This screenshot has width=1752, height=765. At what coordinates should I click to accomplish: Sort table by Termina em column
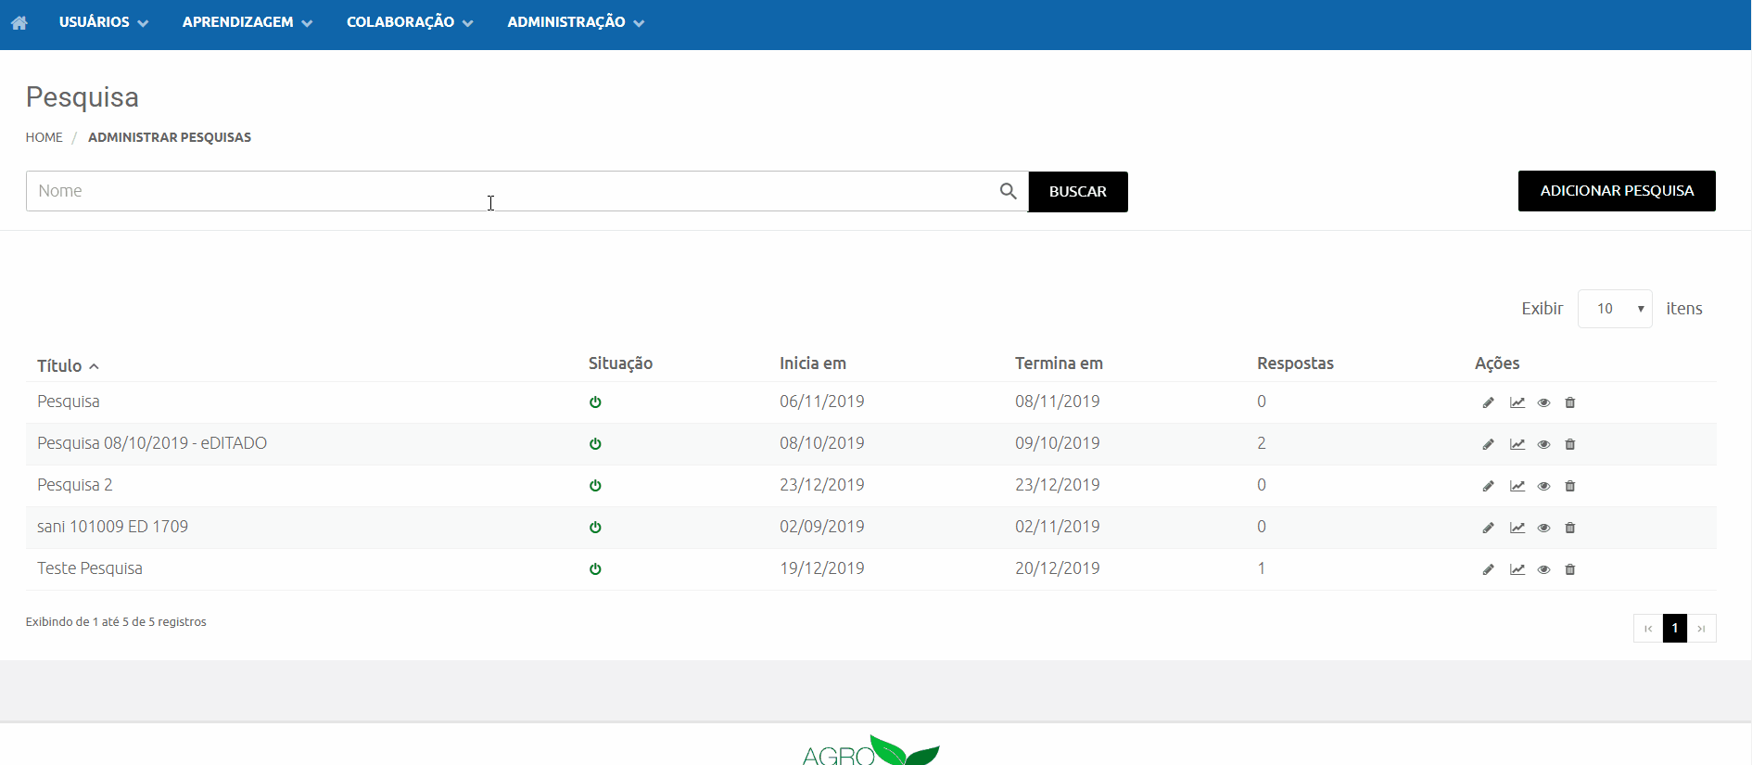[x=1059, y=363]
